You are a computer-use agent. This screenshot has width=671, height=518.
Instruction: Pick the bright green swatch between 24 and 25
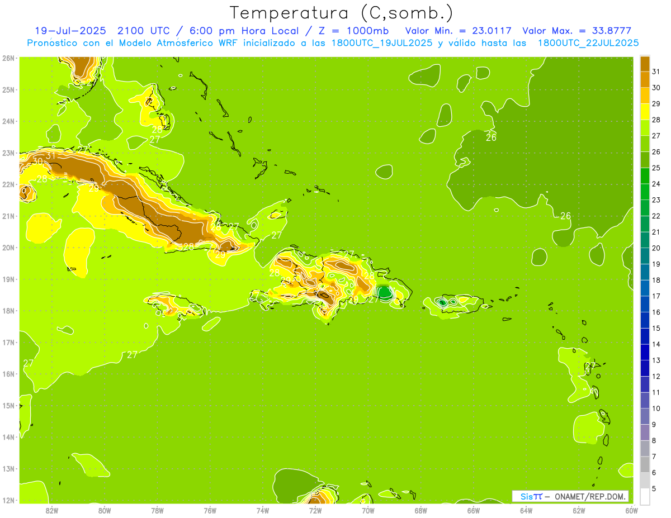point(645,175)
